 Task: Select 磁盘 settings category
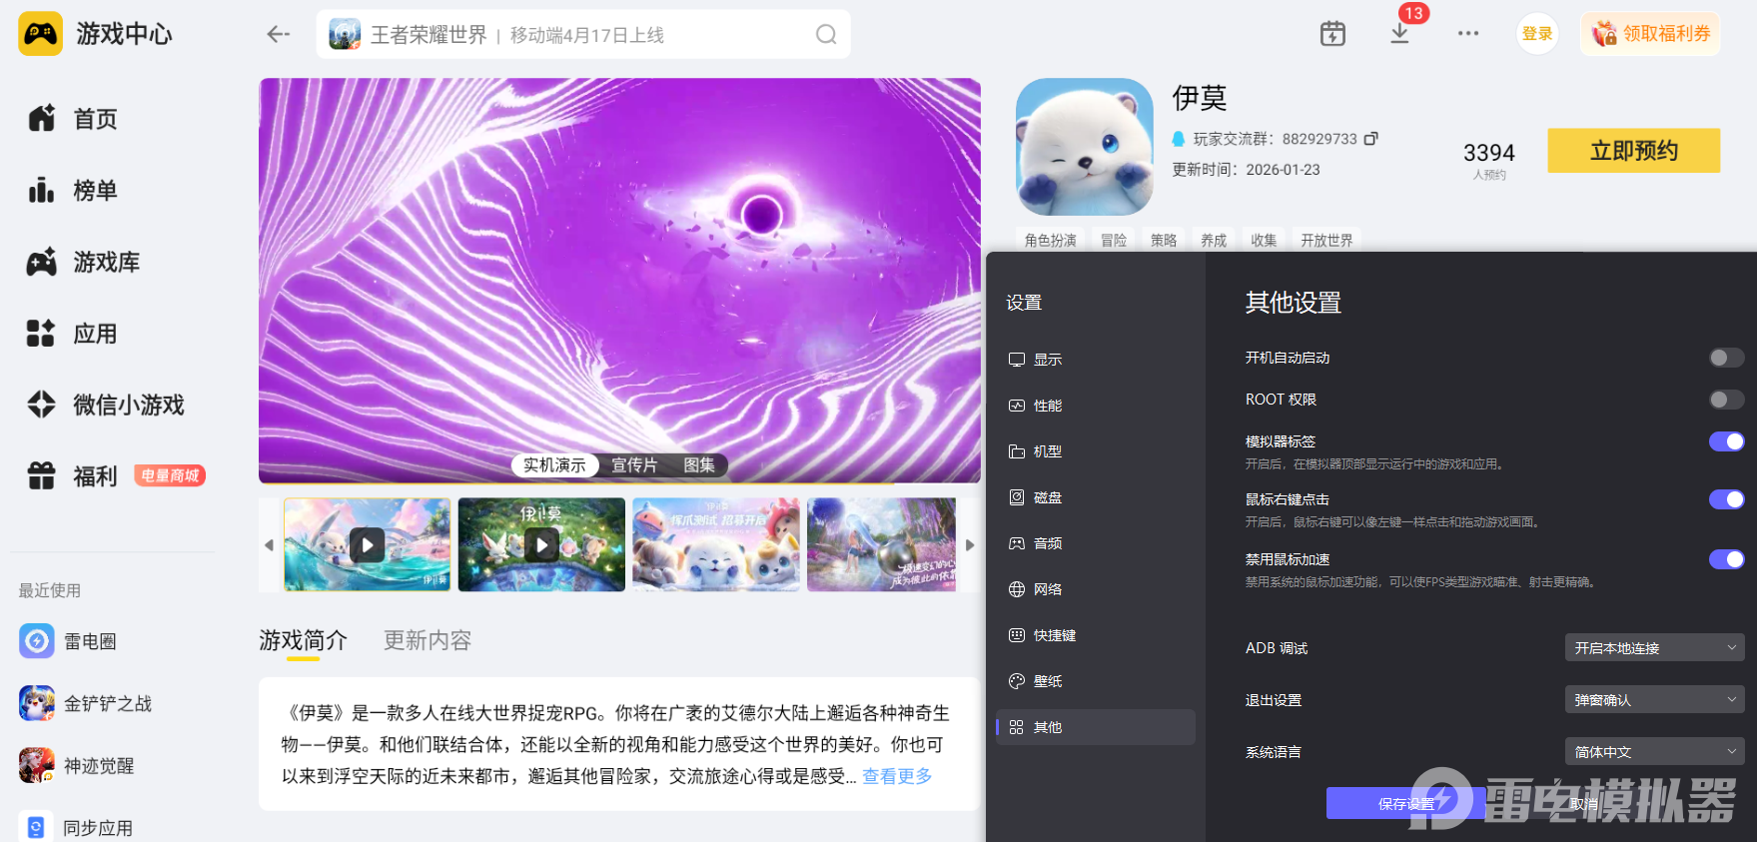[x=1096, y=497]
